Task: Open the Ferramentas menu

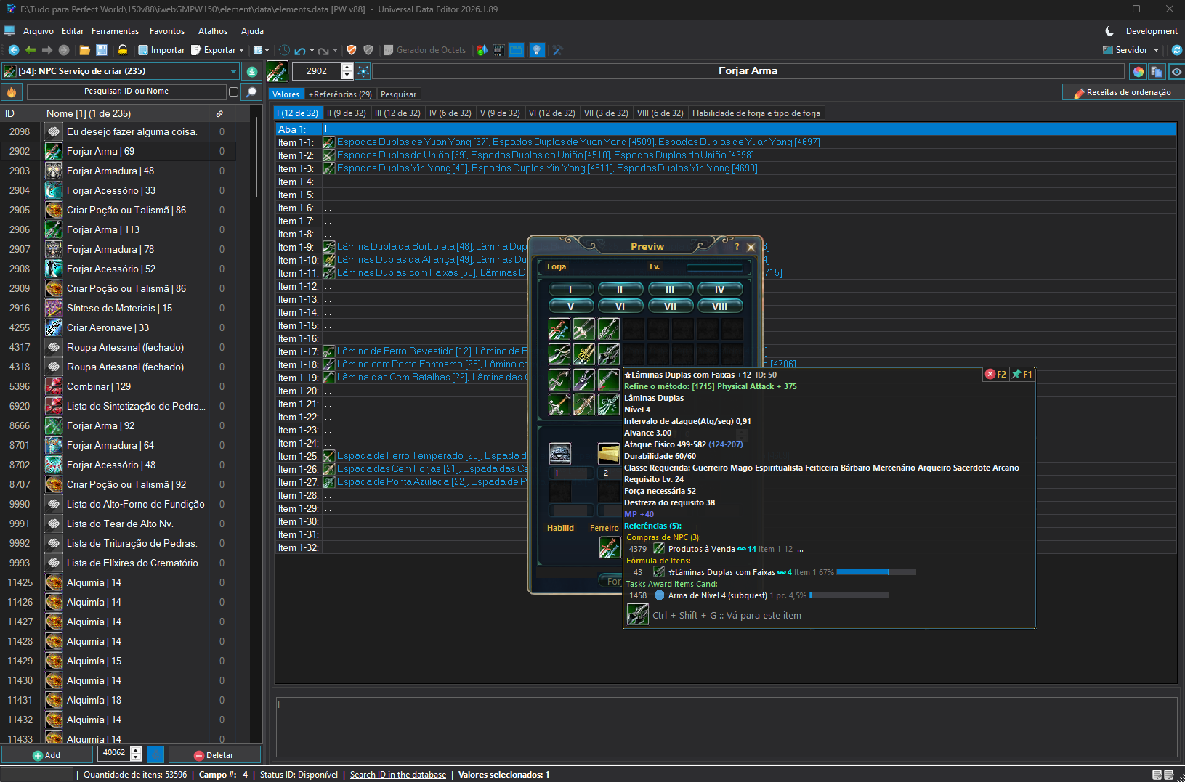Action: coord(116,31)
